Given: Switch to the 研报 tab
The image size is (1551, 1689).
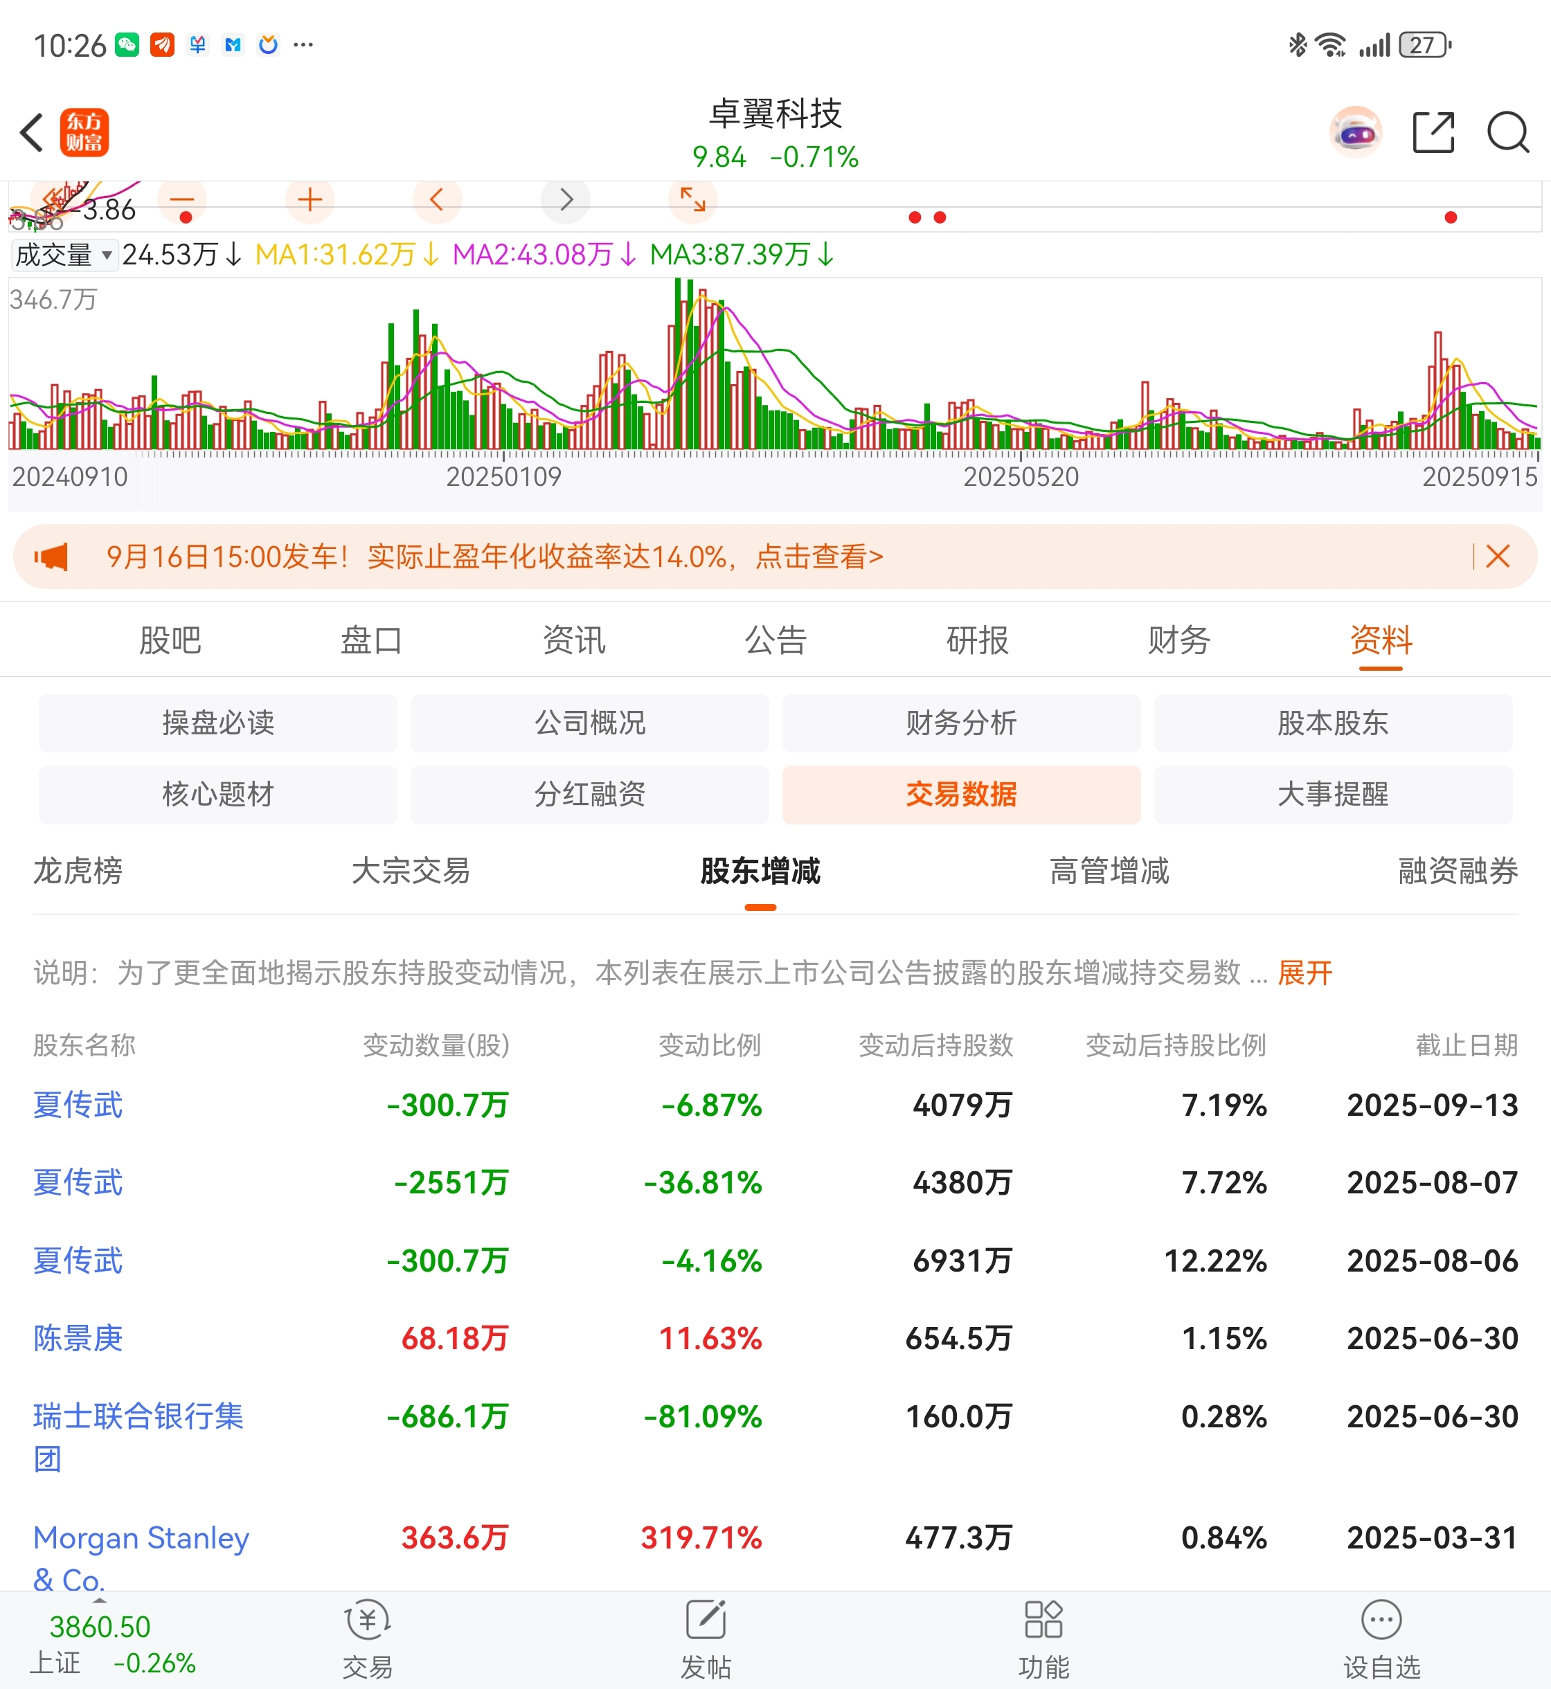Looking at the screenshot, I should click(978, 640).
